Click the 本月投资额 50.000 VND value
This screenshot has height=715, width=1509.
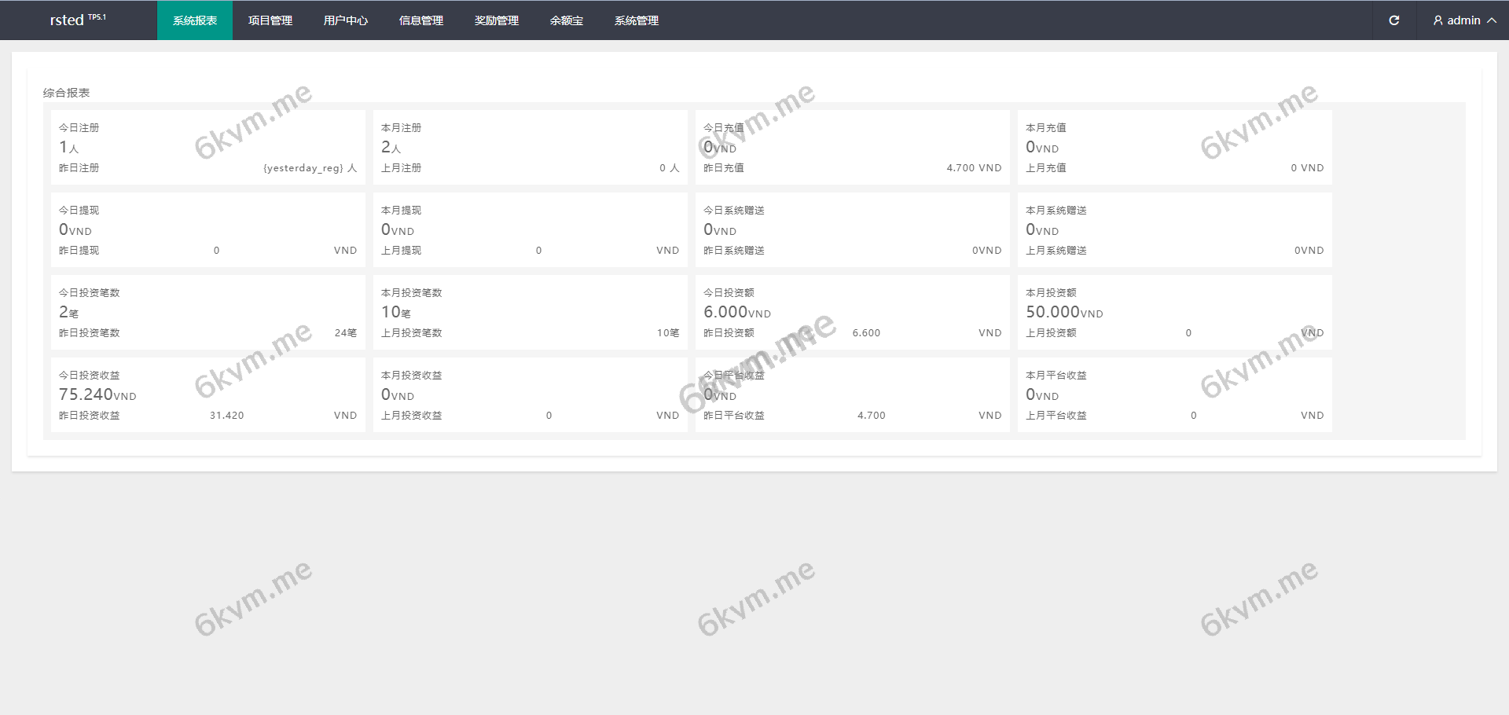click(1063, 312)
